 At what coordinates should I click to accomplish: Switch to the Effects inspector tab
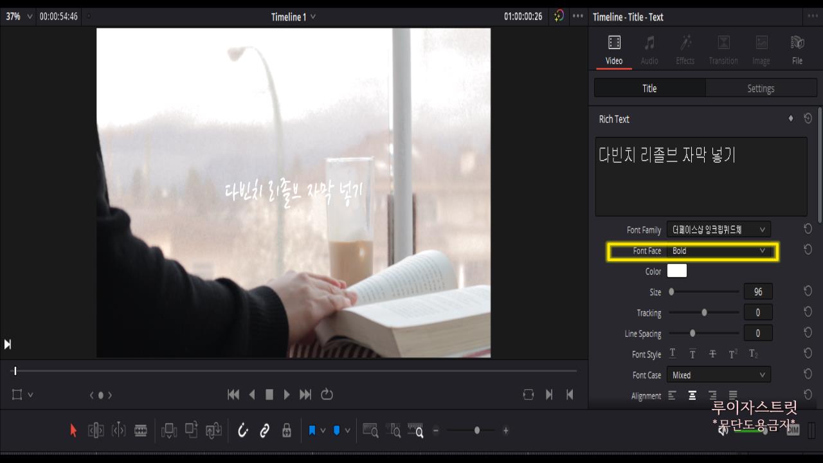[x=685, y=50]
